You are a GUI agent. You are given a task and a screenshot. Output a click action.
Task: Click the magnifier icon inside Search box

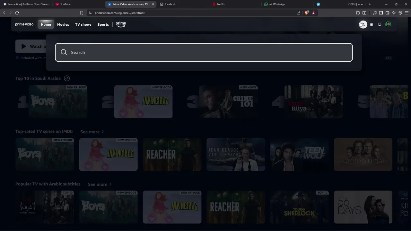click(x=64, y=52)
